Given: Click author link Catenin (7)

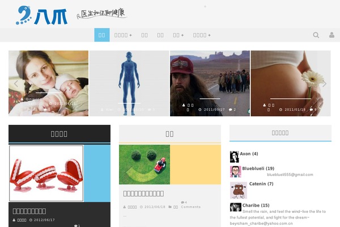Looking at the screenshot, I should (x=261, y=184).
